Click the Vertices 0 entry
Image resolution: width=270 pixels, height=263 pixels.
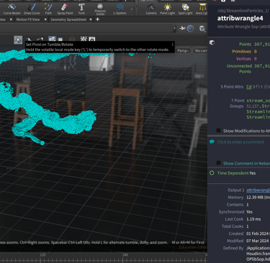click(x=246, y=59)
